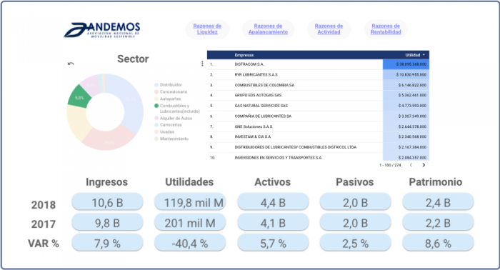Open Razones de Actividad link
The width and height of the screenshot is (500, 270).
tap(329, 29)
